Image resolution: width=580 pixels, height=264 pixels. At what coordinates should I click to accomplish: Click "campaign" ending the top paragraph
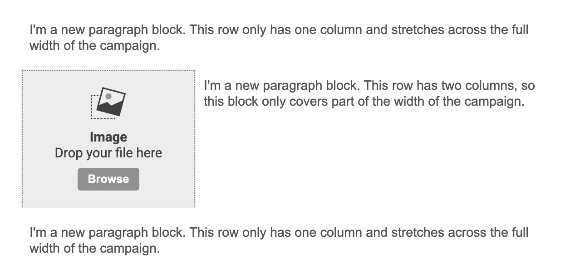[x=133, y=46]
